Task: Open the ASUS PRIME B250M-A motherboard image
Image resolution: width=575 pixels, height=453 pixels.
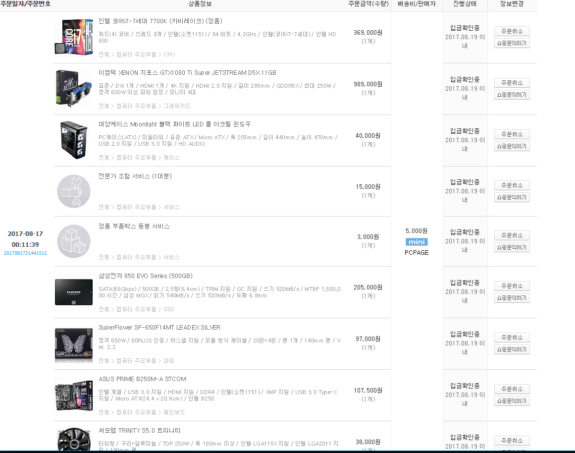Action: pos(73,395)
